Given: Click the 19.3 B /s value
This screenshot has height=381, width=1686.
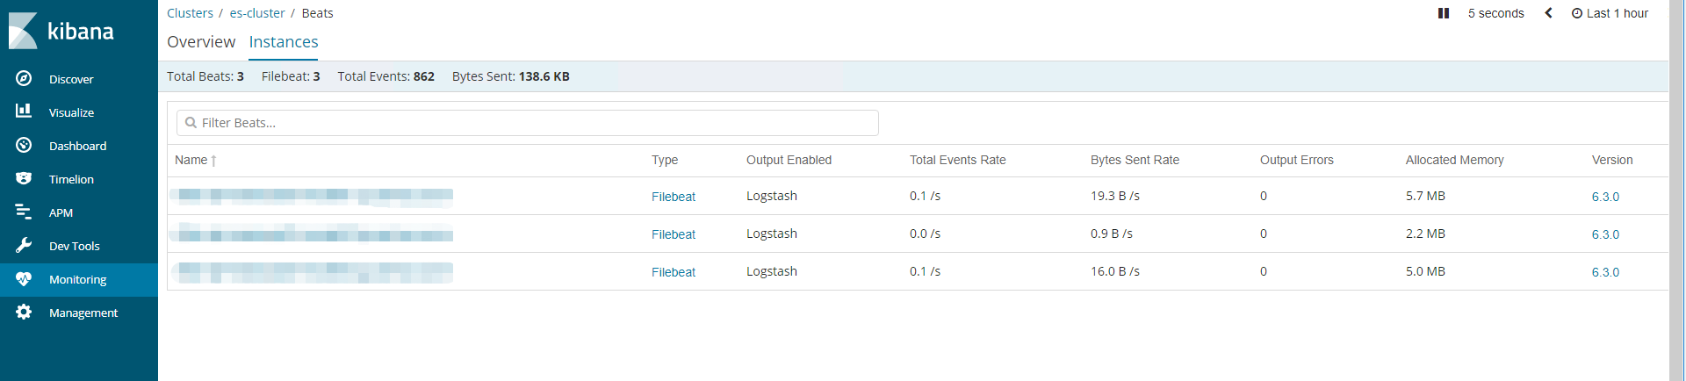Looking at the screenshot, I should point(1115,196).
